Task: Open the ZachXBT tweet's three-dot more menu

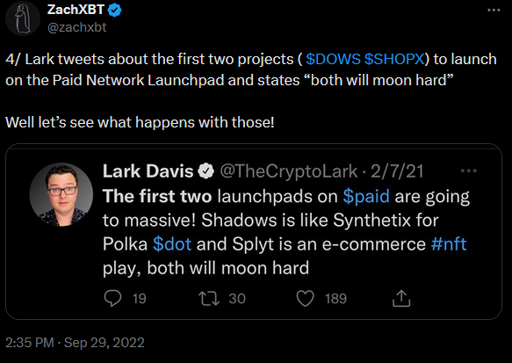Action: [x=494, y=11]
